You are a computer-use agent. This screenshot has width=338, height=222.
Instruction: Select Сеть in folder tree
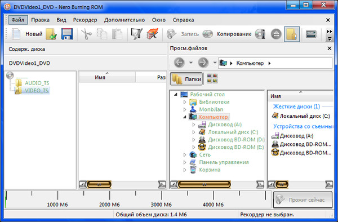pyautogui.click(x=205, y=155)
